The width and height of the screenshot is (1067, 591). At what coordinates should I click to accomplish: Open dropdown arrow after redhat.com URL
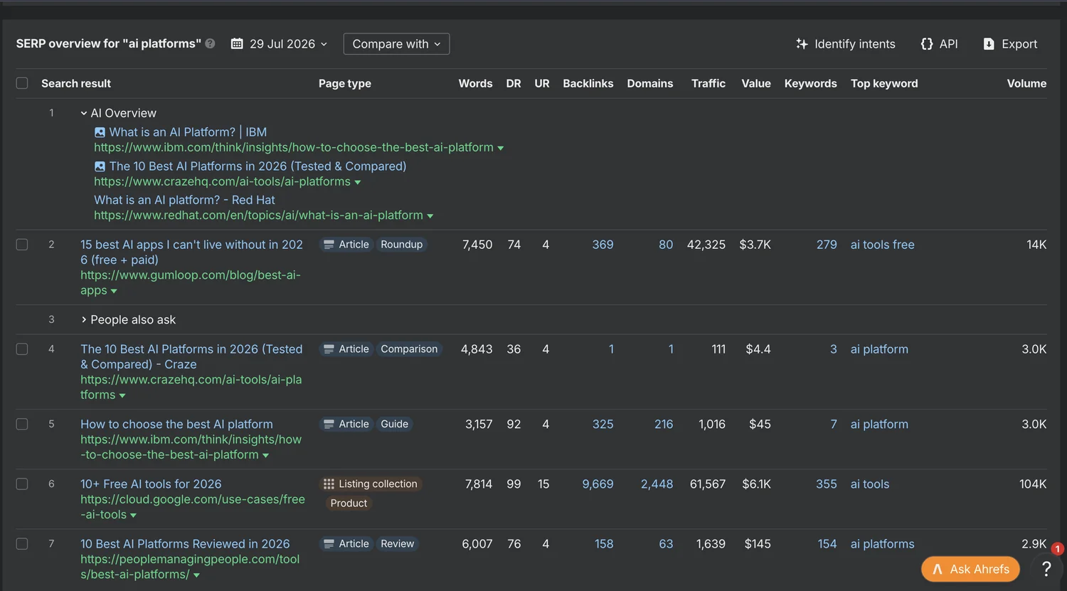point(430,215)
